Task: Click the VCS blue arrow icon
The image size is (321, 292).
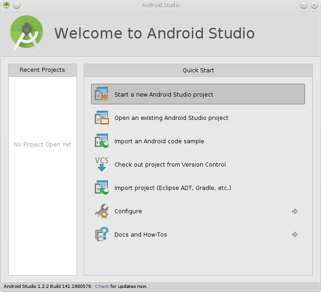Action: pos(102,164)
